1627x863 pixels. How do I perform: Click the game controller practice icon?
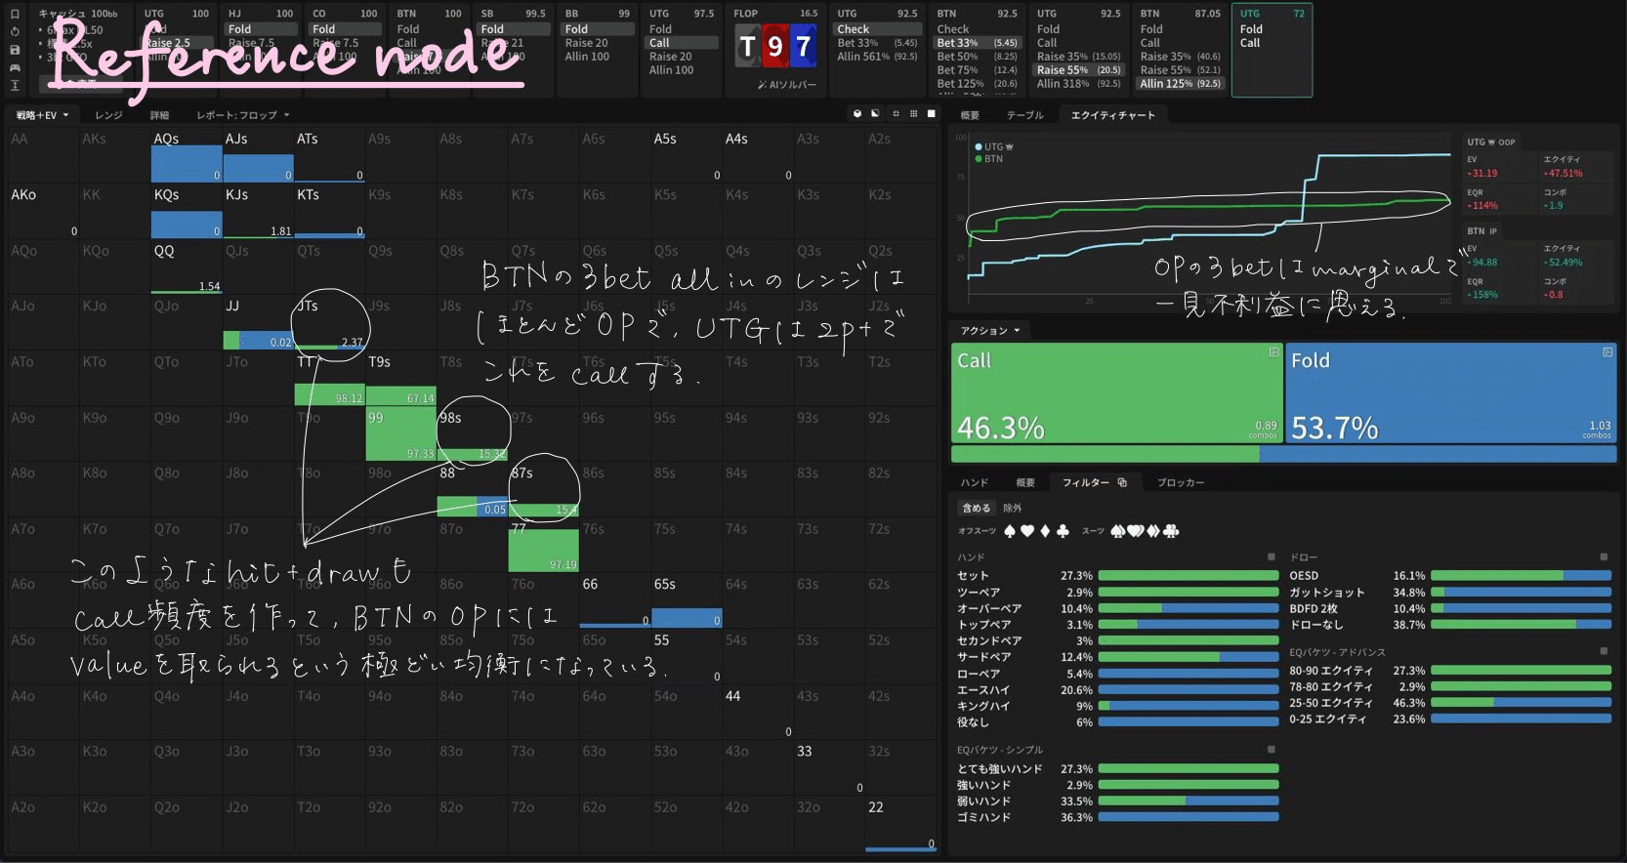coord(15,67)
